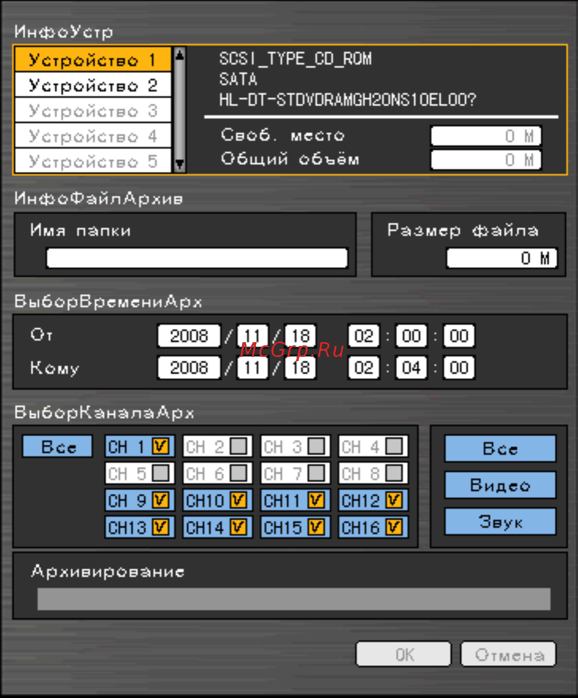Select the Кому year field 2008
This screenshot has width=578, height=698.
[x=189, y=368]
